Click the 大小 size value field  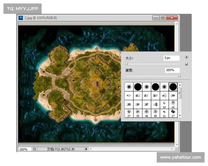tap(172, 58)
